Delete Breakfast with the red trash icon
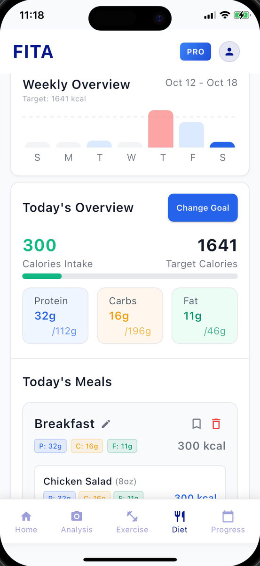Viewport: 260px width, 566px height. pos(216,424)
